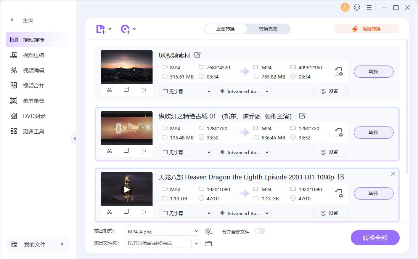Open the MP4 Alpha output format dropdown
Screen dimensions: 418x259
tap(162, 231)
